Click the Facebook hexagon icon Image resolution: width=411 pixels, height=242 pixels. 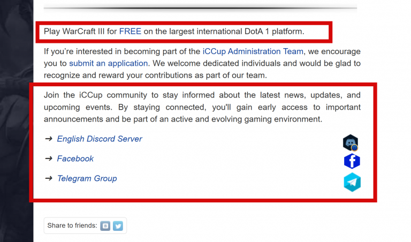tap(352, 161)
